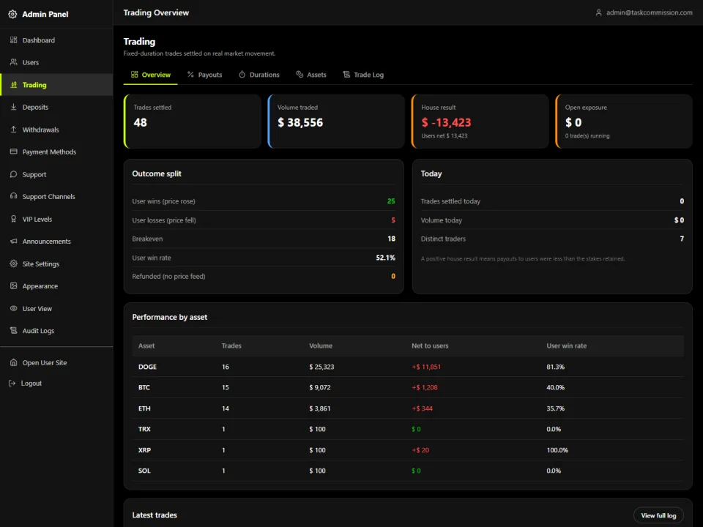Click the Dashboard grid icon in sidebar

pyautogui.click(x=13, y=40)
